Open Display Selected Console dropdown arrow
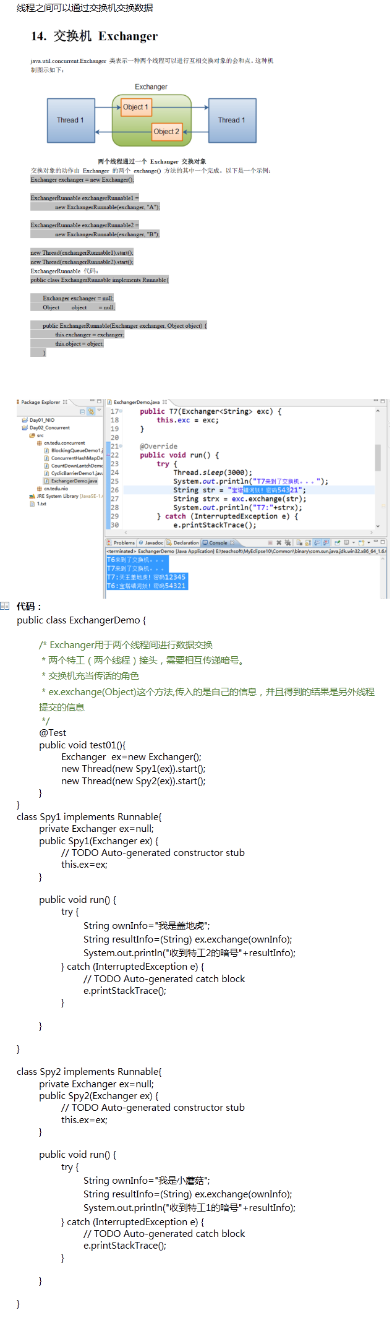Screen dimensions: 392x1326 (353, 543)
